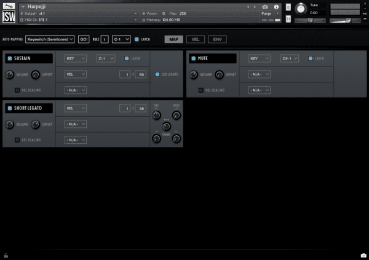This screenshot has width=369, height=260.
Task: Expand the Harpejji instrument name arrow
Action: click(23, 7)
